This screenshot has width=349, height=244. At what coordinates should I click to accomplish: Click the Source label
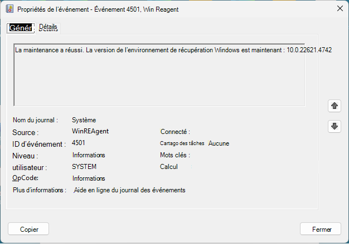tap(26, 132)
